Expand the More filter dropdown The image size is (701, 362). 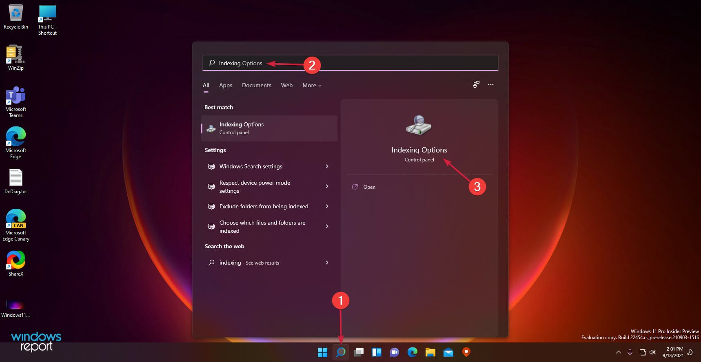pyautogui.click(x=312, y=85)
